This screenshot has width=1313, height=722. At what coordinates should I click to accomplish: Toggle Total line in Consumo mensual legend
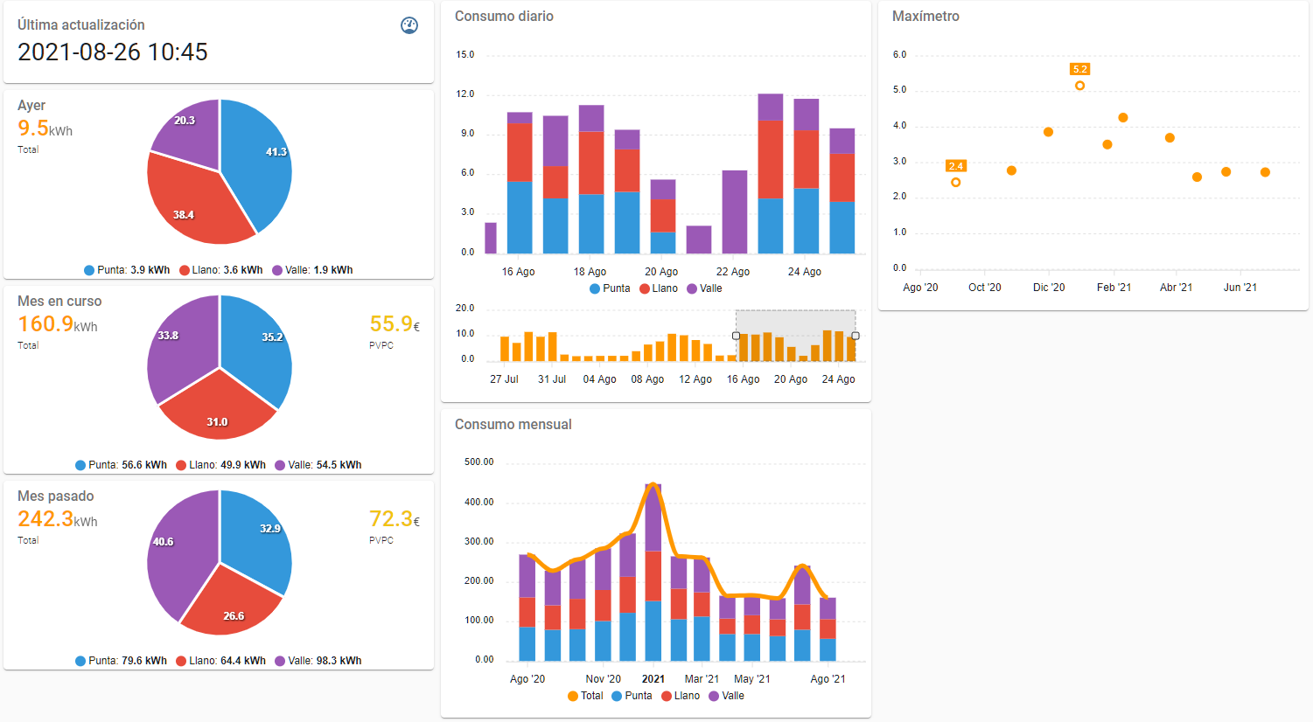pos(585,696)
